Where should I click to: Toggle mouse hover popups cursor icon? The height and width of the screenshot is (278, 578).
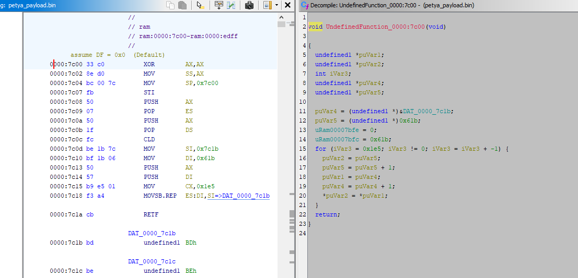pyautogui.click(x=200, y=5)
